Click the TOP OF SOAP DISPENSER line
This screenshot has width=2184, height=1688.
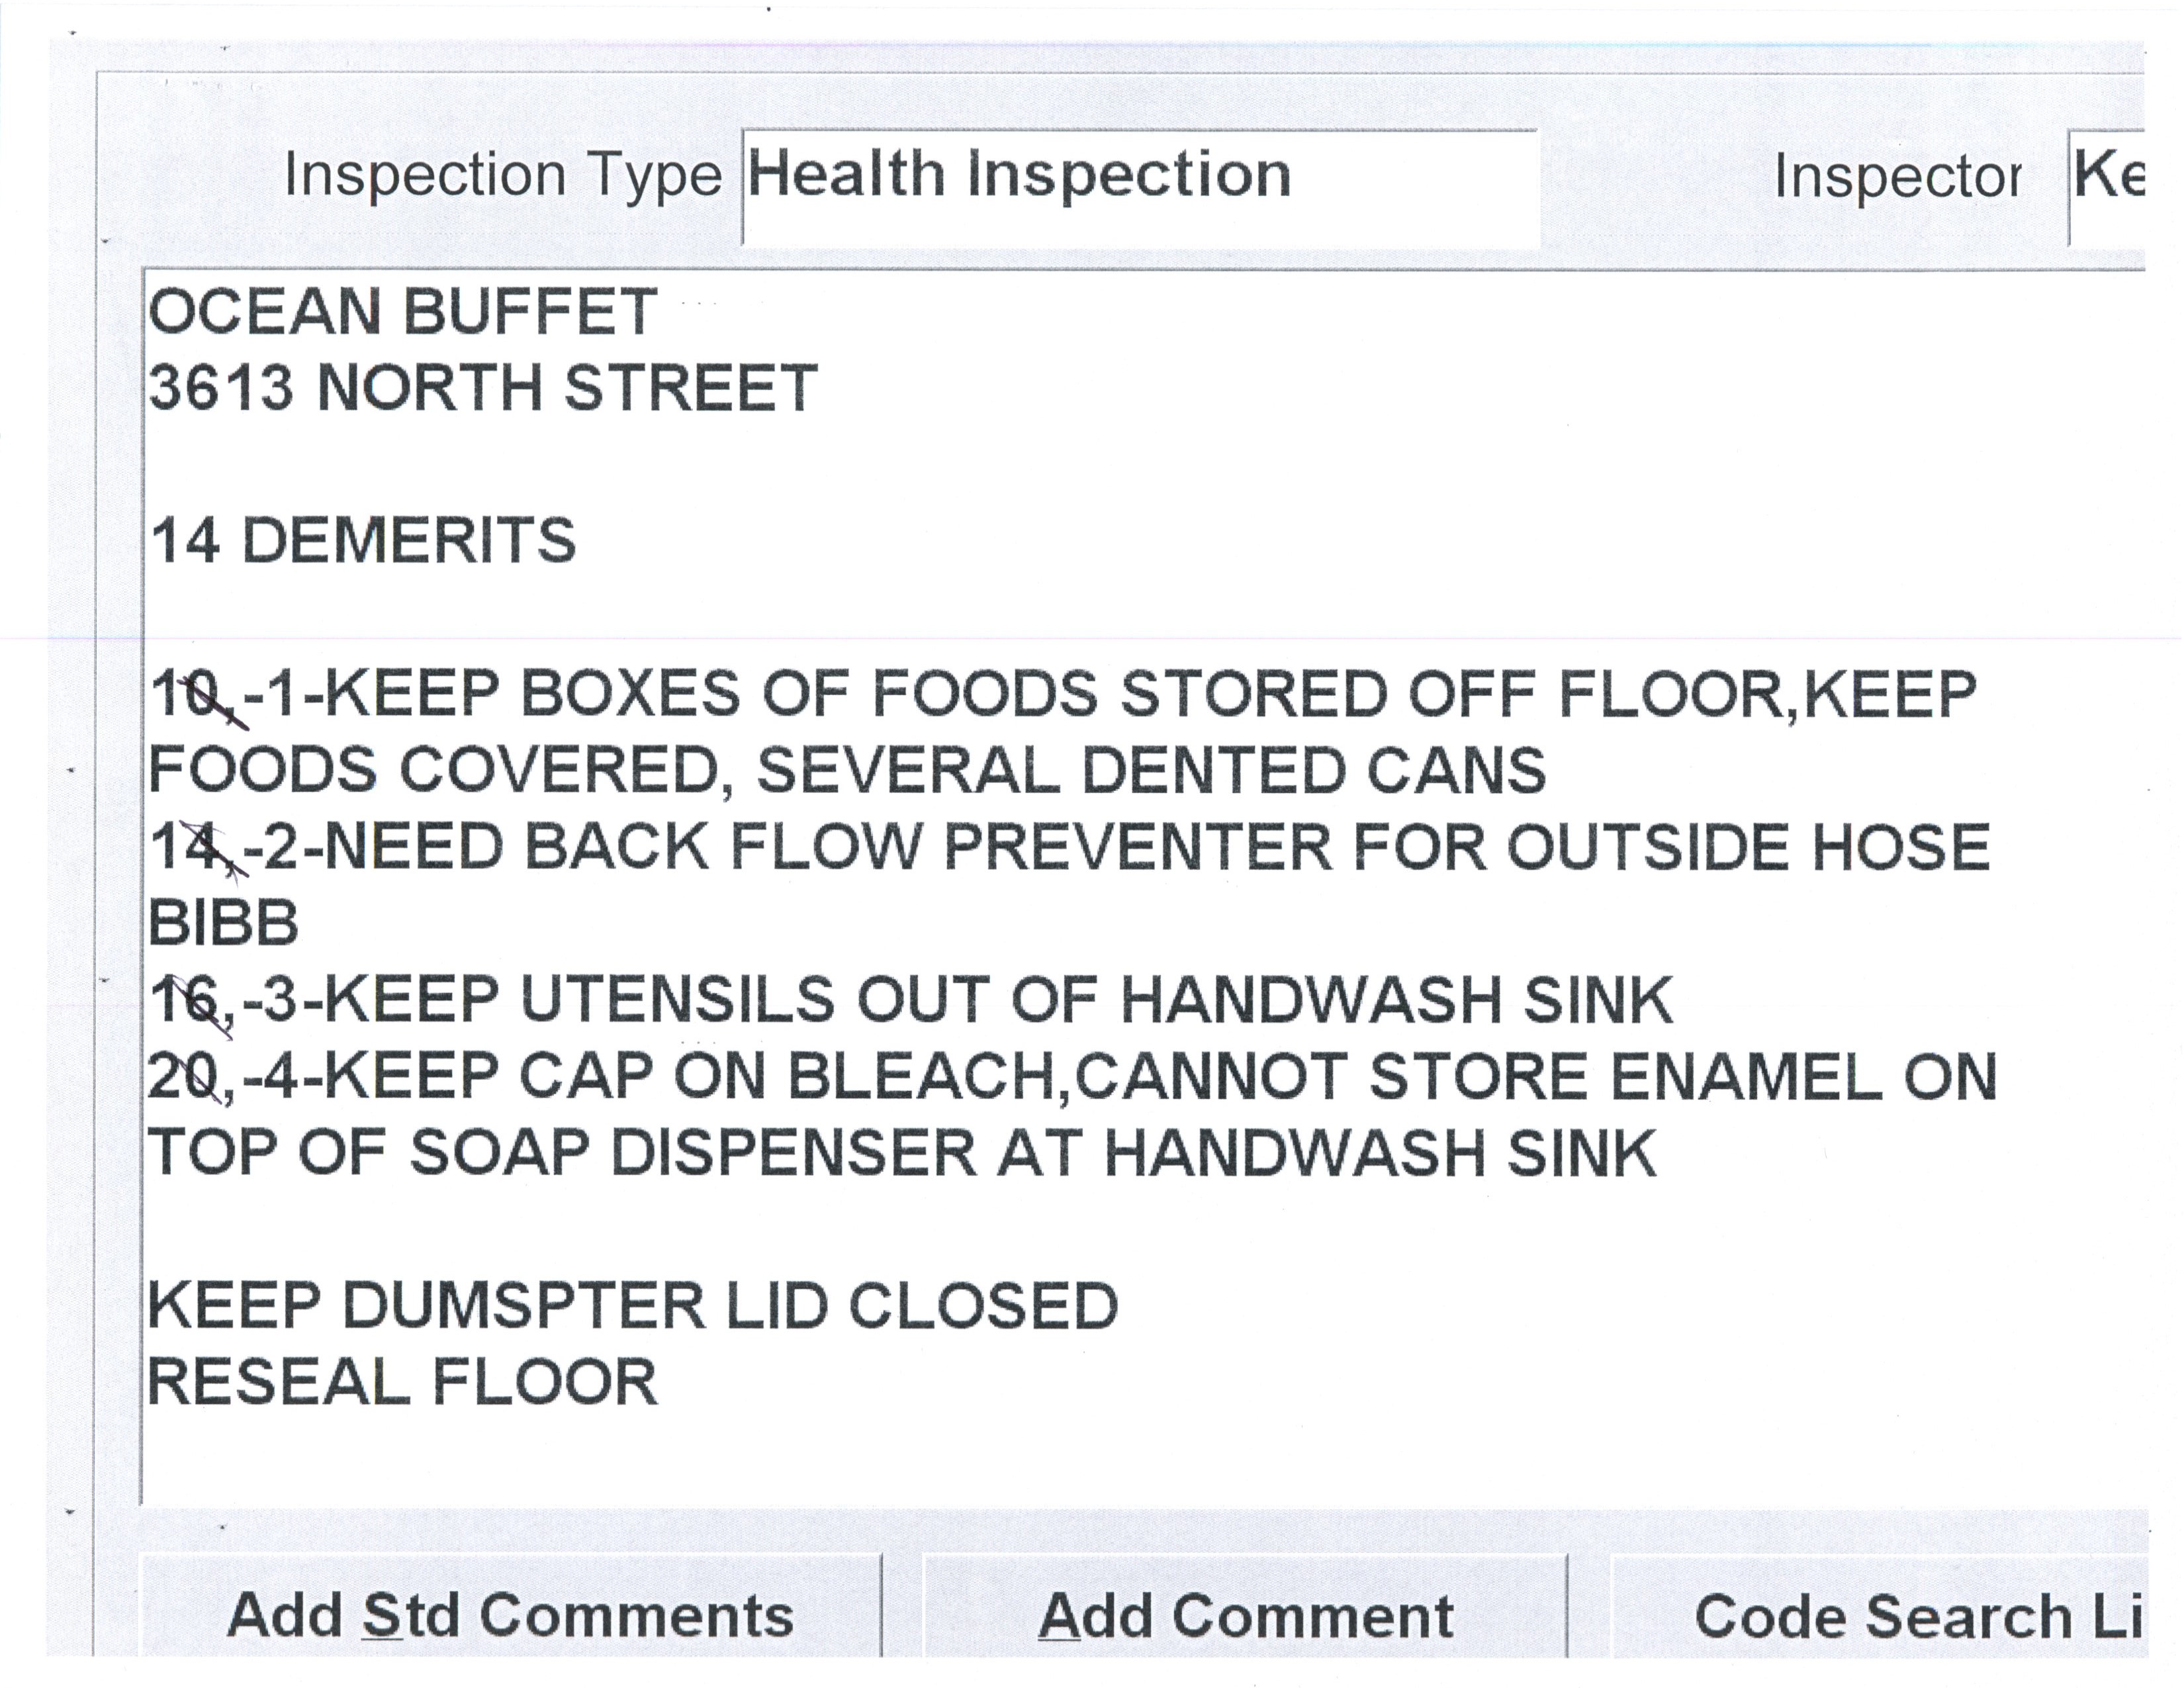pyautogui.click(x=902, y=1153)
